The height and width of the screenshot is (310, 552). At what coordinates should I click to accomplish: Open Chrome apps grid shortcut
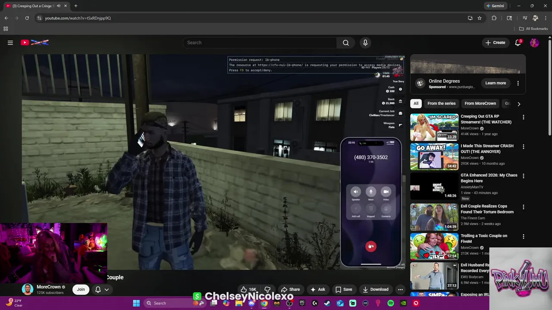(6, 29)
